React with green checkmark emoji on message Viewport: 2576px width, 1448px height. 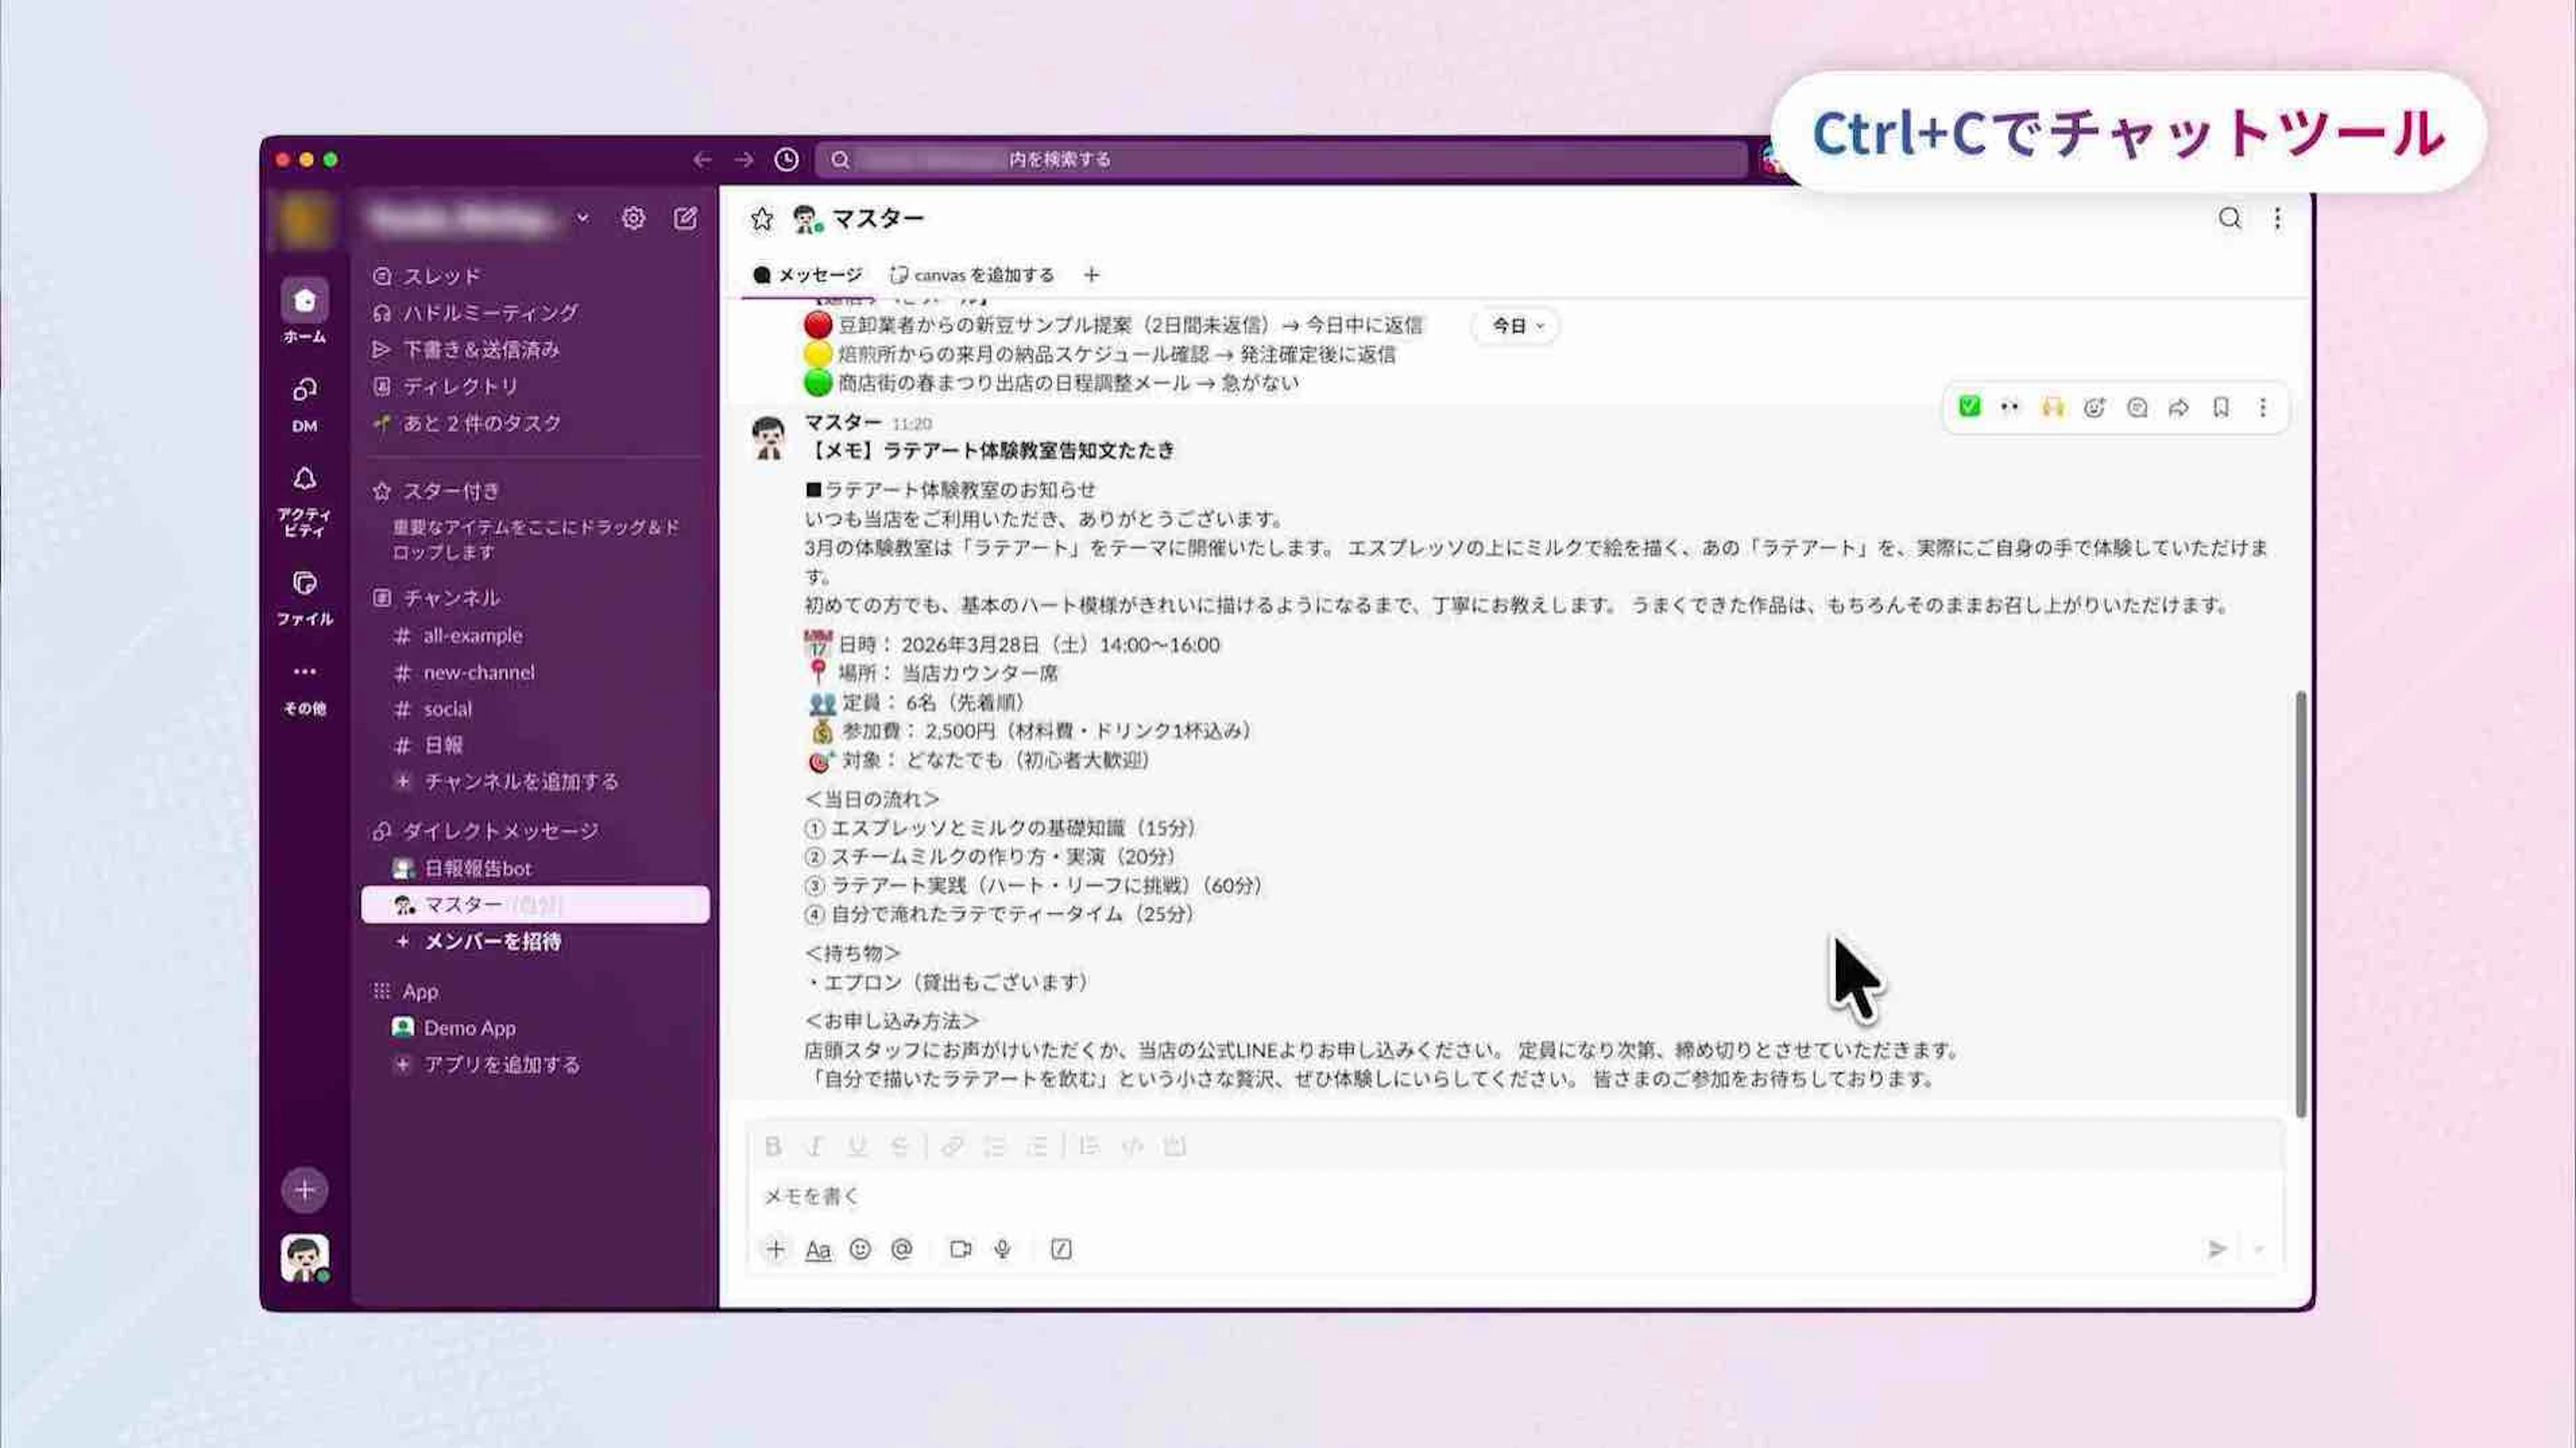(1969, 407)
